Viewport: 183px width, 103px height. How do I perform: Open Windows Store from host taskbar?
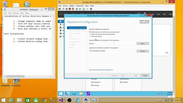tap(27, 100)
